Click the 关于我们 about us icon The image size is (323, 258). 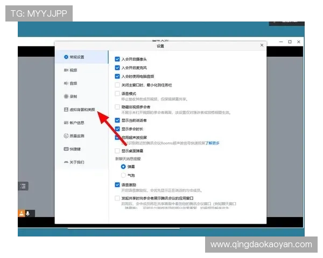pos(66,162)
